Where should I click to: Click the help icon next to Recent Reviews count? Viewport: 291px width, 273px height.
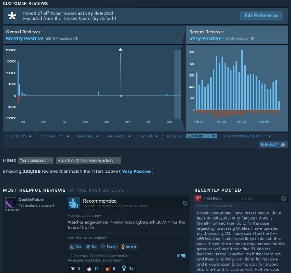(x=252, y=39)
